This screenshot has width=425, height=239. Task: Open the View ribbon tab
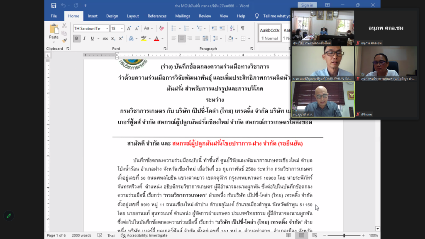[224, 16]
